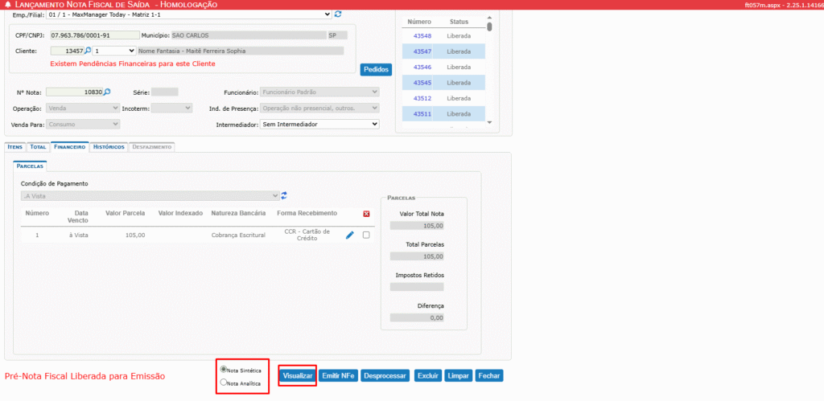Screen dimensions: 824x401
Task: Refresh the Emp./Filial company list
Action: 338,14
